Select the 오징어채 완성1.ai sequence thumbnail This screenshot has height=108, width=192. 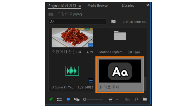(x=72, y=38)
